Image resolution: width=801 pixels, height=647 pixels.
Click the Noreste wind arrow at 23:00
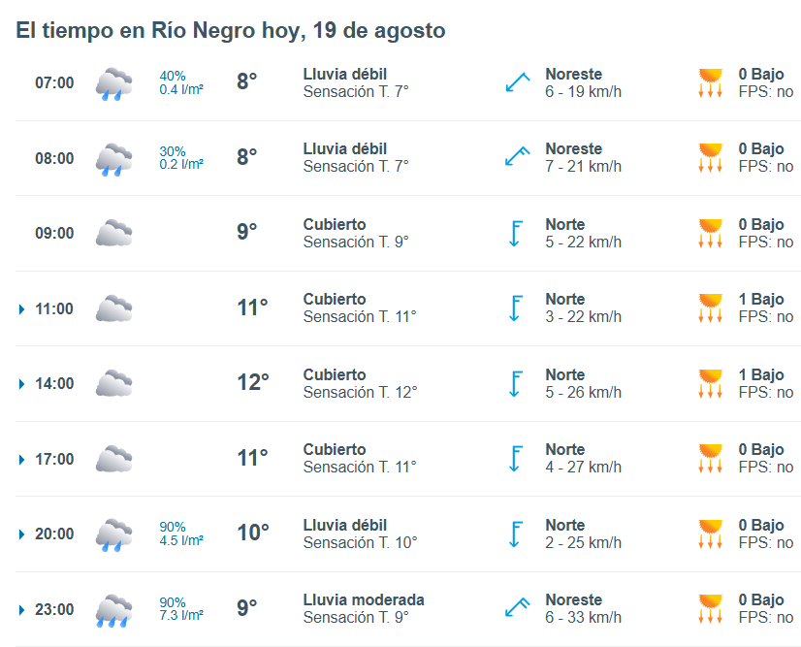[517, 607]
